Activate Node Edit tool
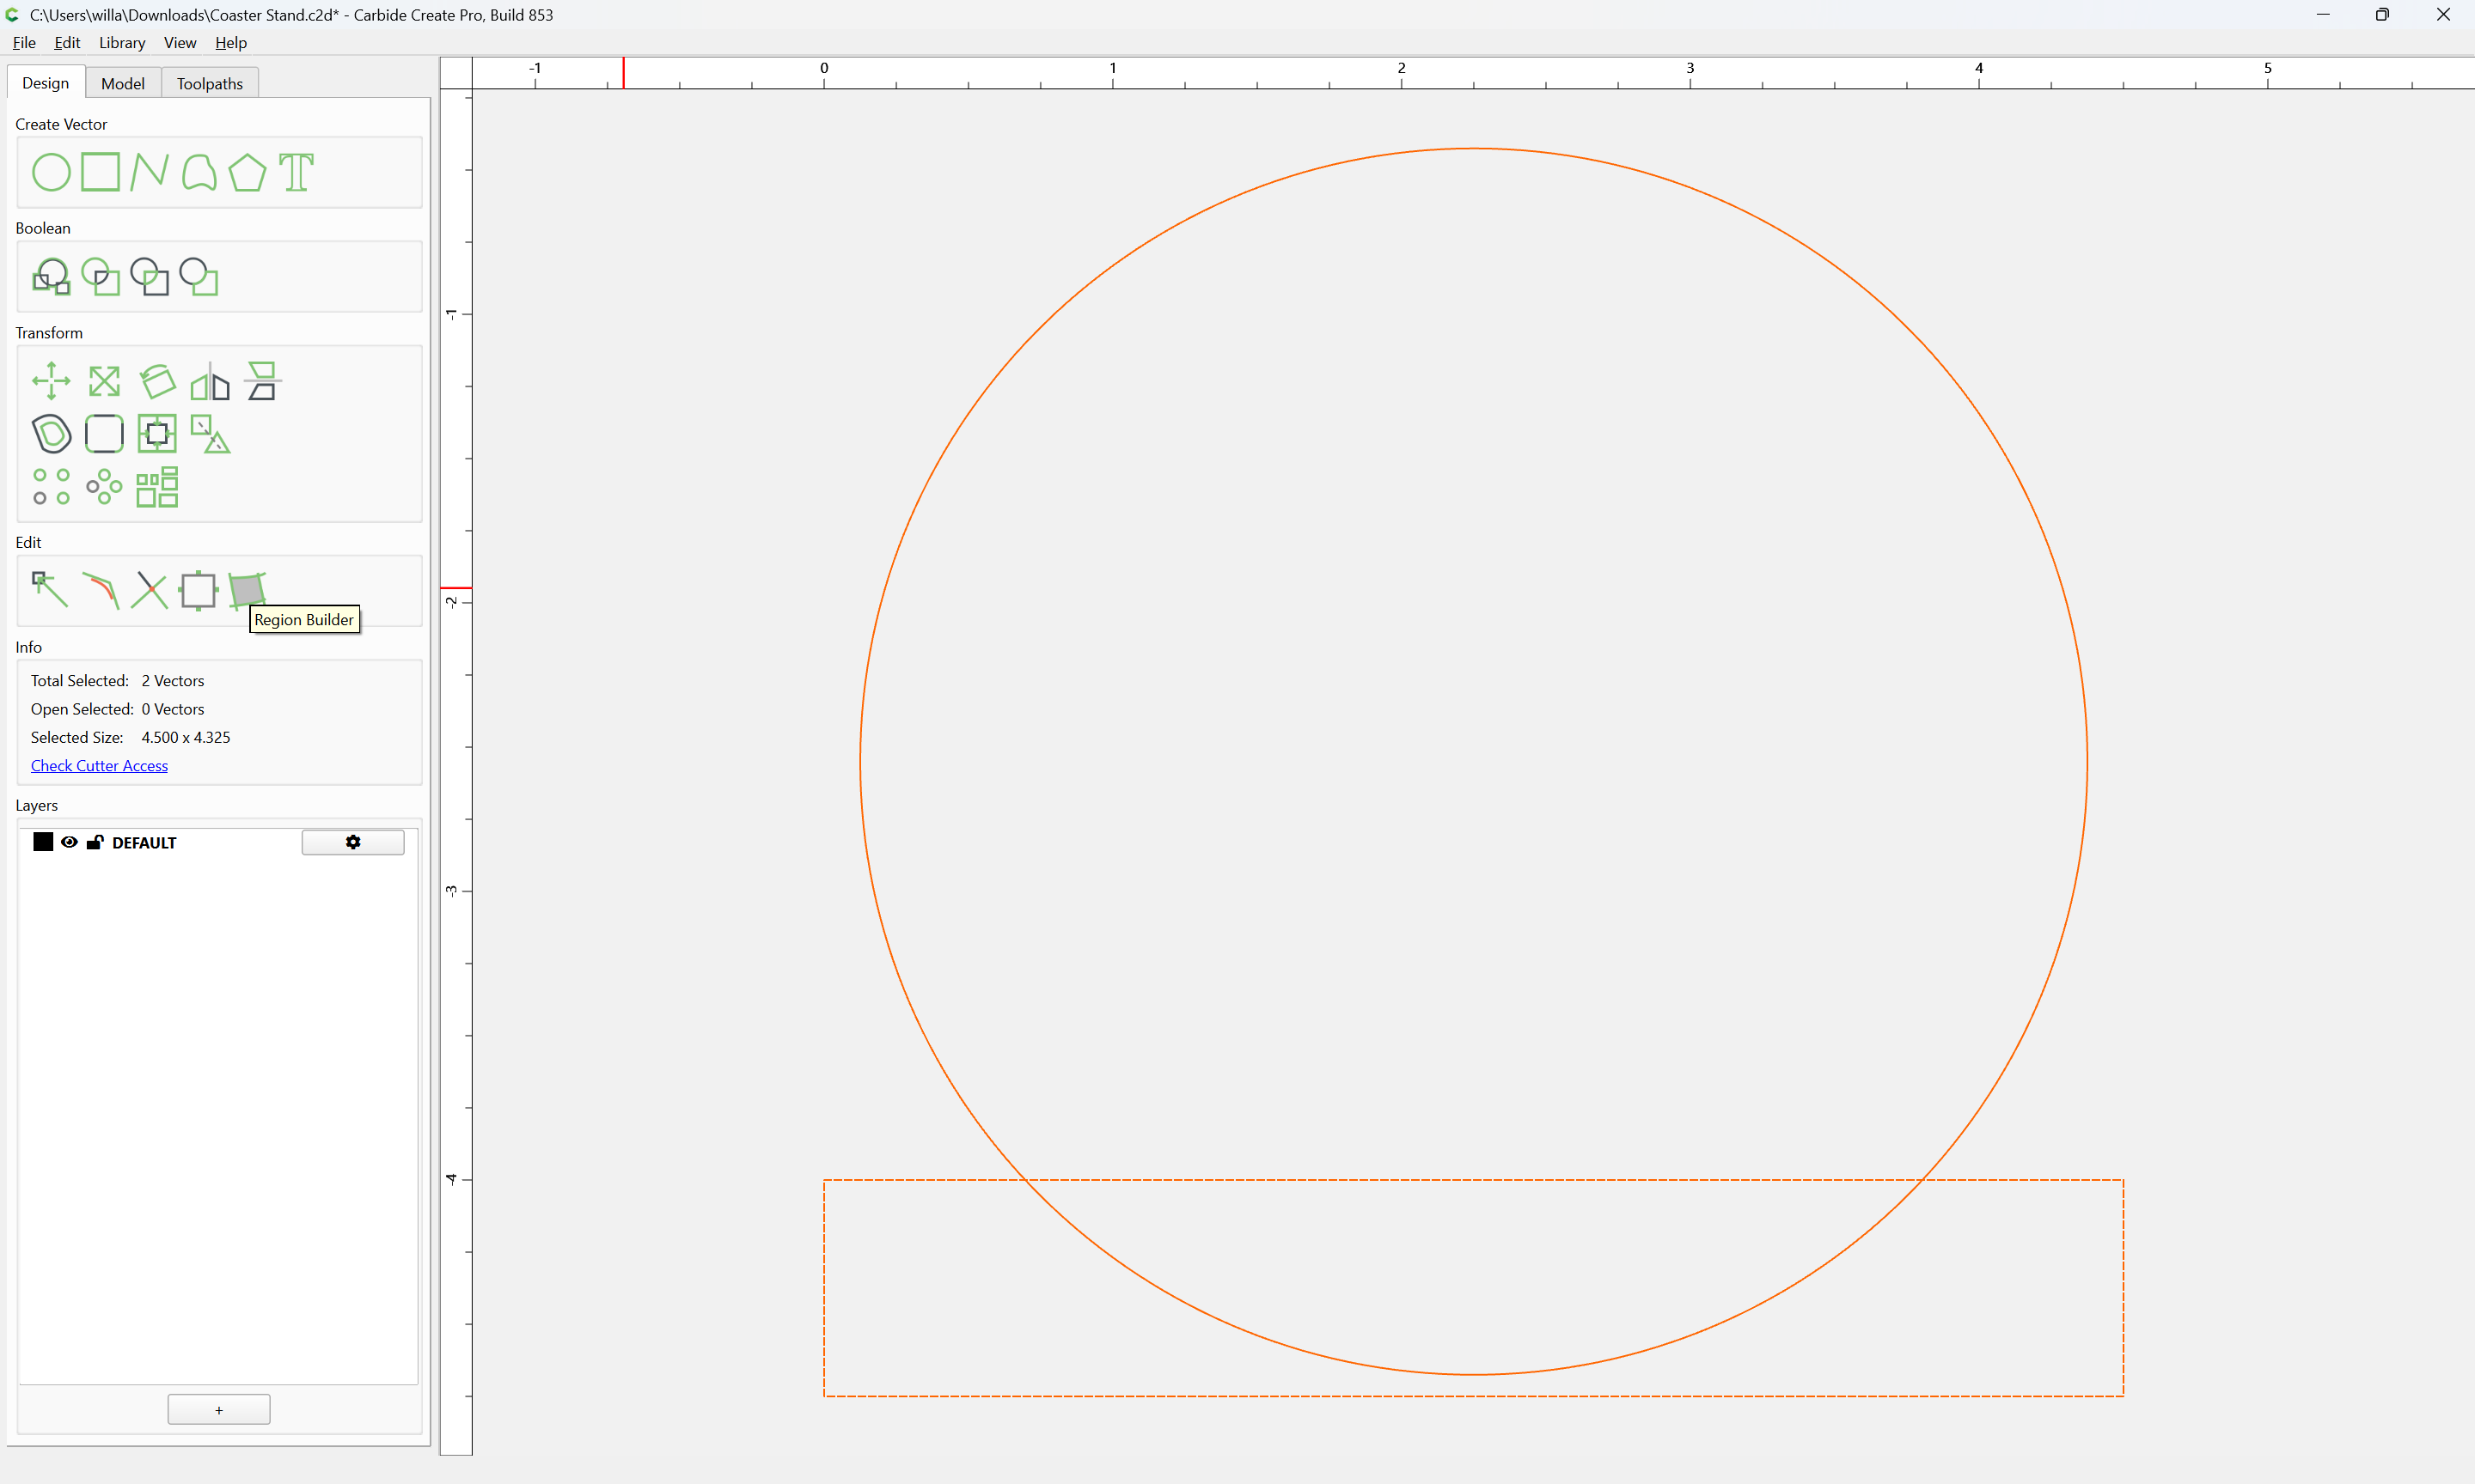The width and height of the screenshot is (2475, 1484). coord(50,590)
